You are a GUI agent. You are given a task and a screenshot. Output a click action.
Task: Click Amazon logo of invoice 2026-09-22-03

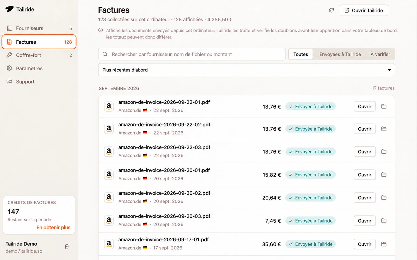[109, 152]
